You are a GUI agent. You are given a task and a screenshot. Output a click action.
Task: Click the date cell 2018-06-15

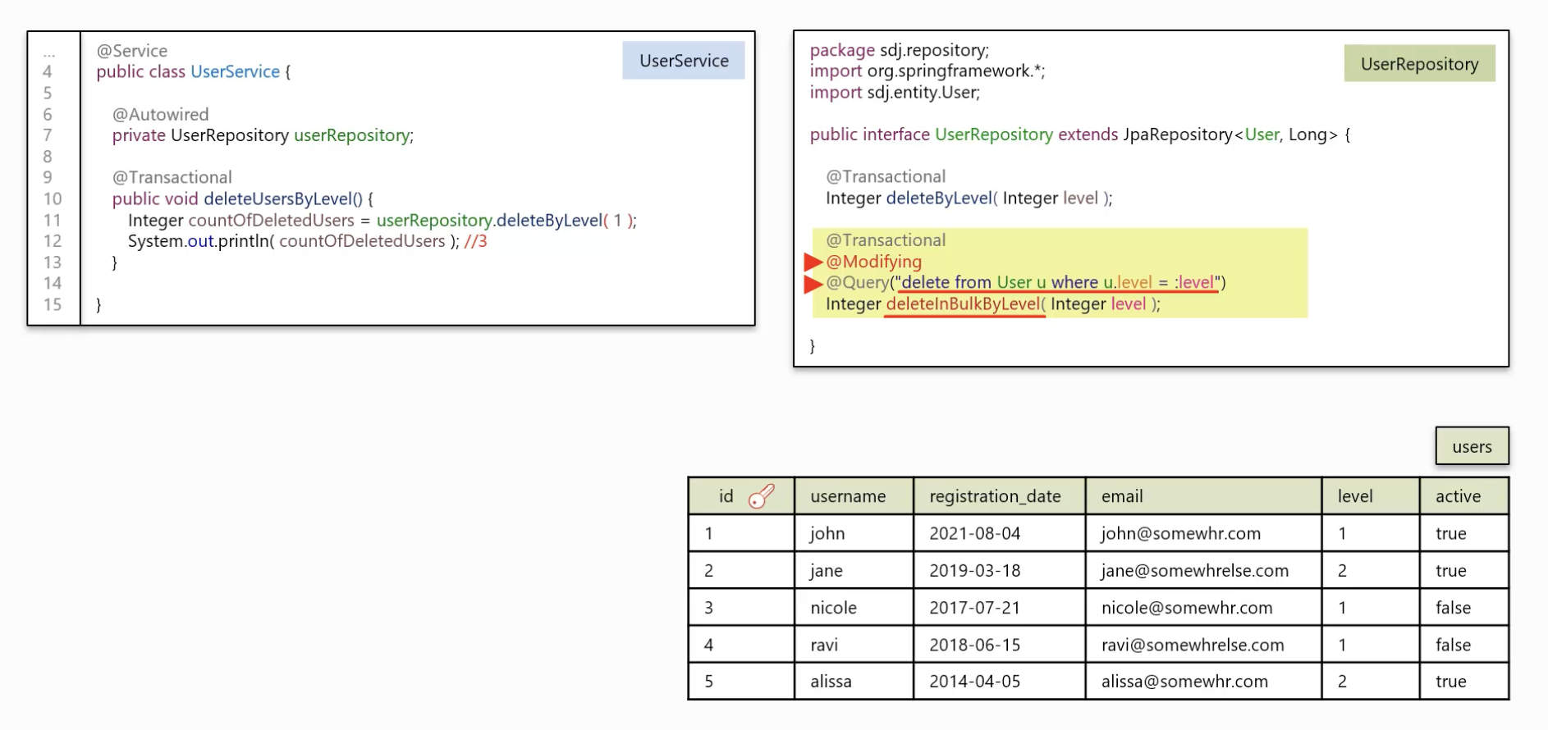(999, 645)
